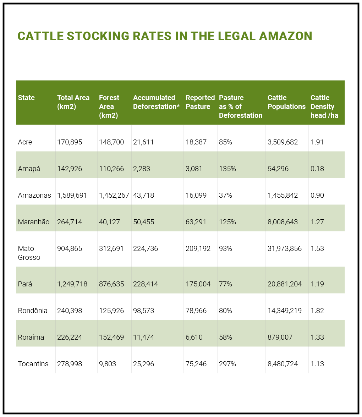Click the Total Area (km2) column header
This screenshot has height=417, width=362.
tap(73, 102)
